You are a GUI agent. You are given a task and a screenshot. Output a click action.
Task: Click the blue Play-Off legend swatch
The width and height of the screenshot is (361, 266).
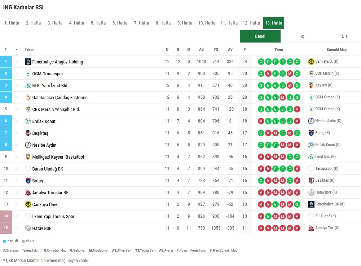(x=5, y=241)
